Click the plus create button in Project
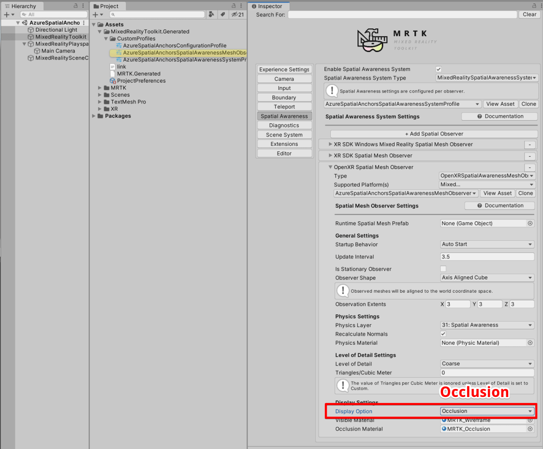Screen dimensions: 543x449 (97, 14)
